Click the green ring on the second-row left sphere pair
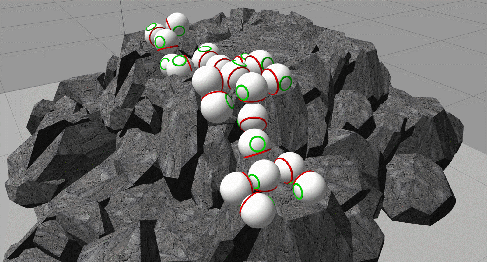Screen dimensions: 487x262 pyautogui.click(x=179, y=61)
